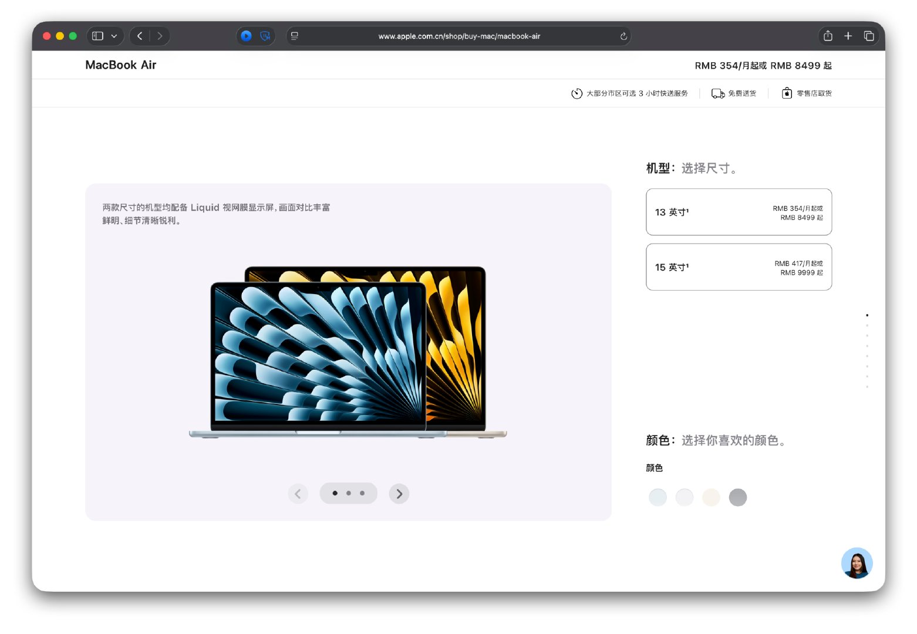The image size is (917, 634).
Task: Reload the page with the refresh icon
Action: point(623,36)
